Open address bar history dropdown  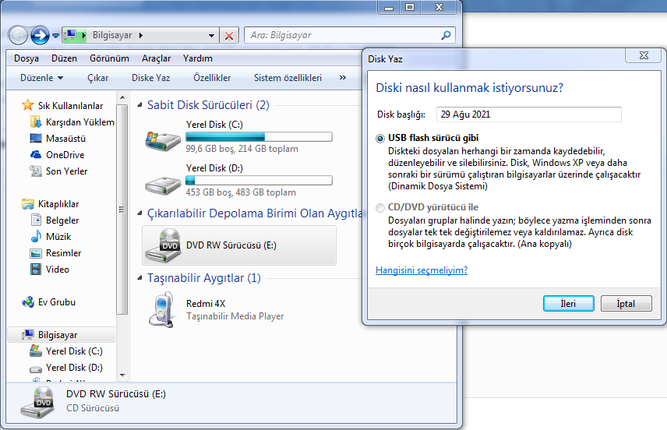pyautogui.click(x=211, y=35)
